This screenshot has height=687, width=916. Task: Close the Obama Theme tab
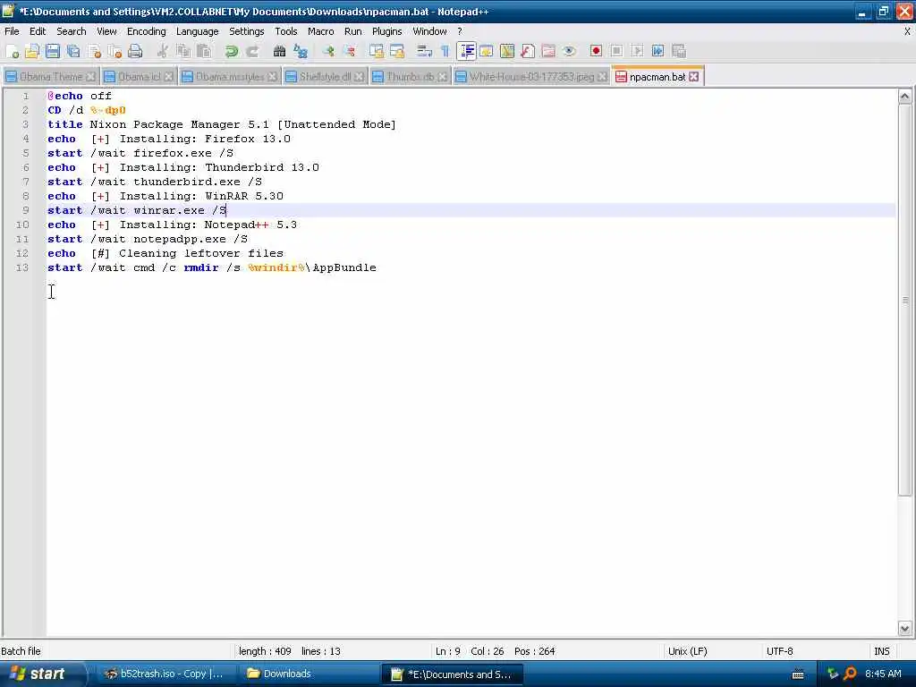(x=90, y=77)
